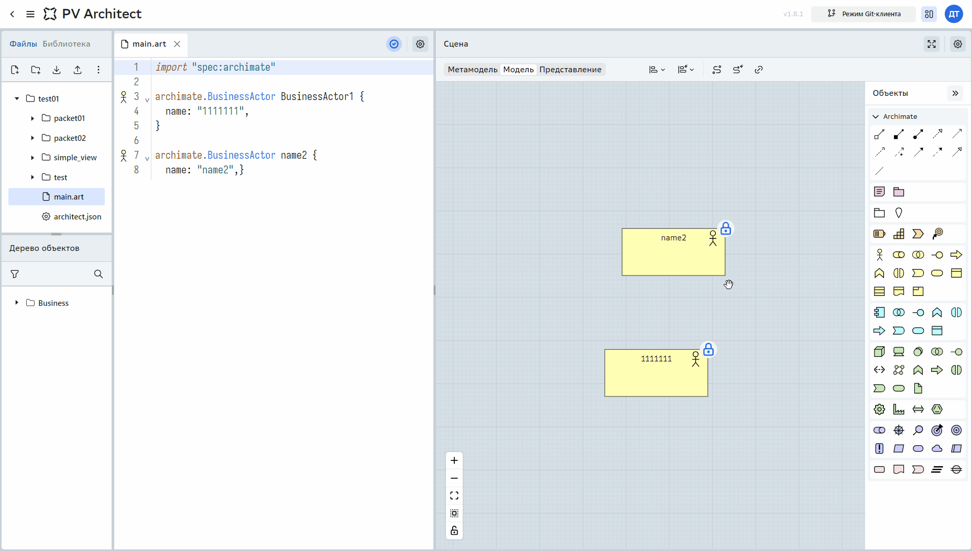Fold the BusinessActor1 code block
This screenshot has width=972, height=551.
(x=147, y=100)
